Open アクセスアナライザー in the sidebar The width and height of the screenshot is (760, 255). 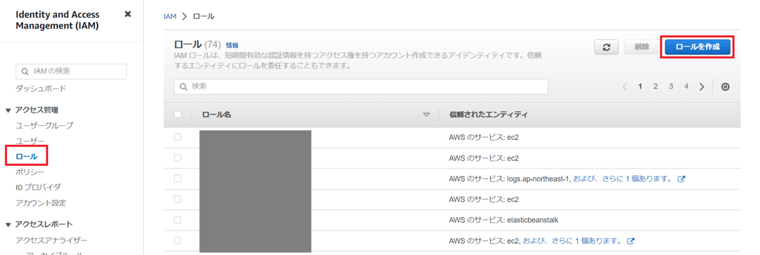click(52, 240)
